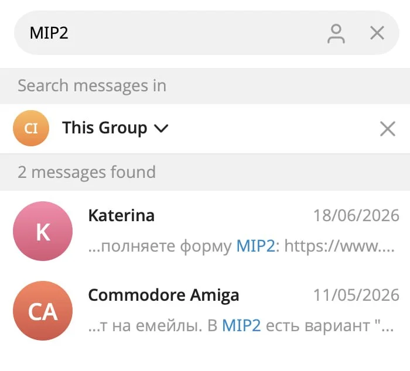Click the date 18/06/2026

(x=356, y=215)
